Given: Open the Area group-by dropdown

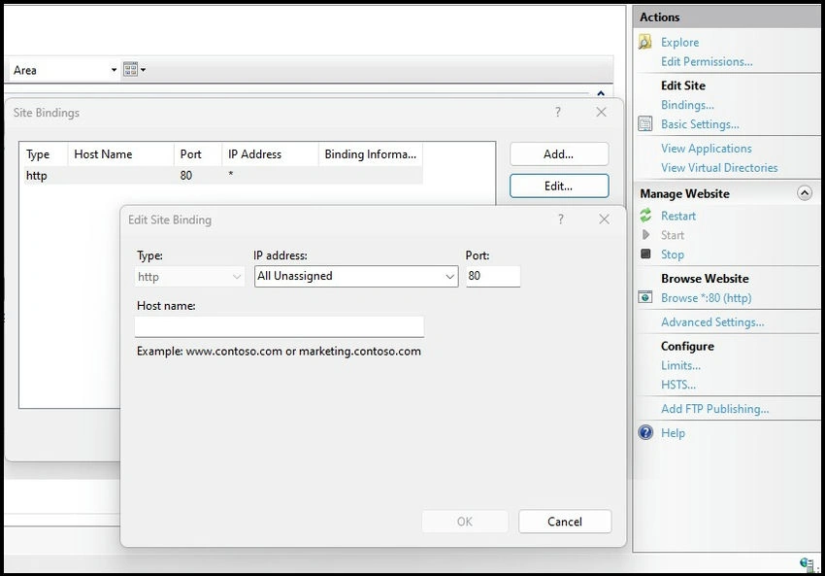Looking at the screenshot, I should (x=64, y=70).
